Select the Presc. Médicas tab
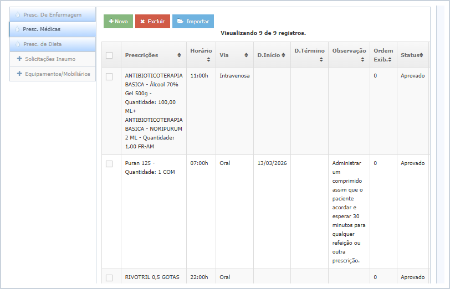450x289 pixels. pyautogui.click(x=53, y=29)
